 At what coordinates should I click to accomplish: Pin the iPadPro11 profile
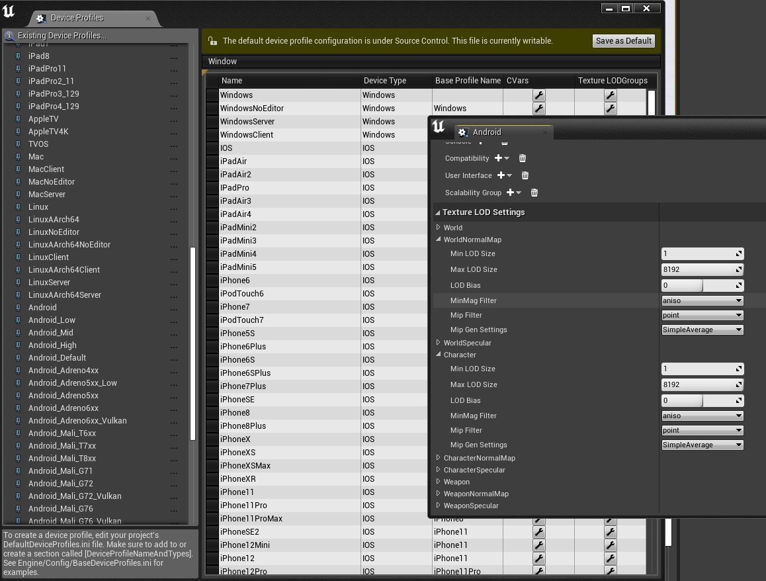pyautogui.click(x=18, y=69)
